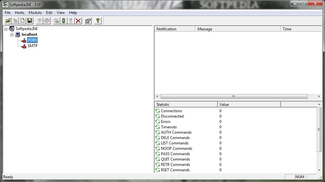
Task: Click the Message column header
Action: tap(238, 29)
